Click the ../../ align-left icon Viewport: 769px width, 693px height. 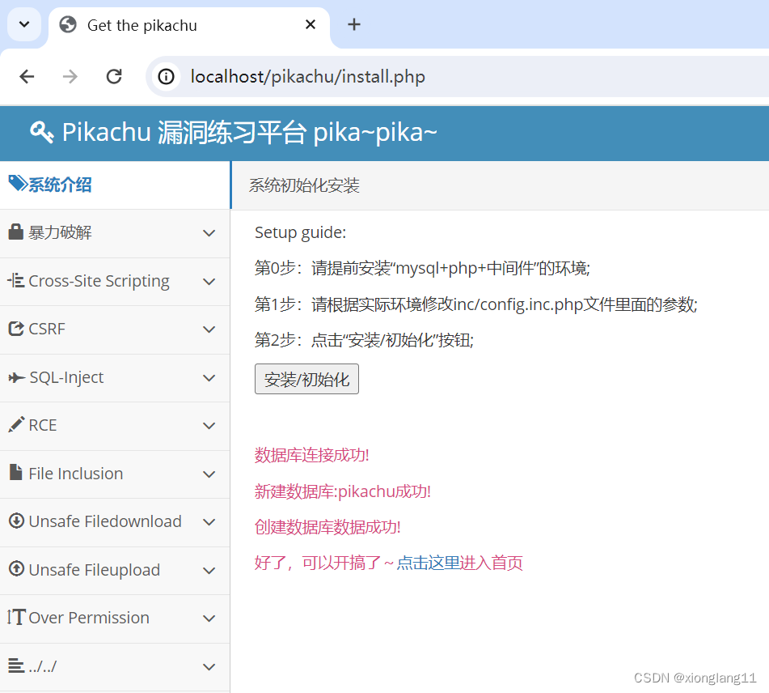16,665
